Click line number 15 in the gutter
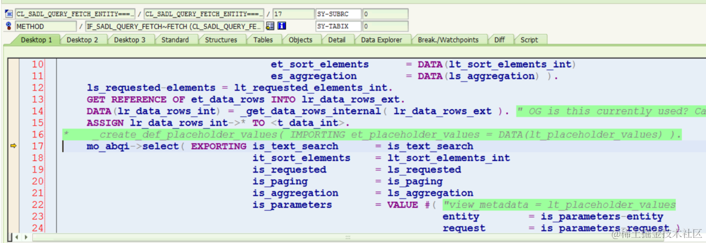This screenshot has height=243, width=706. click(x=38, y=123)
